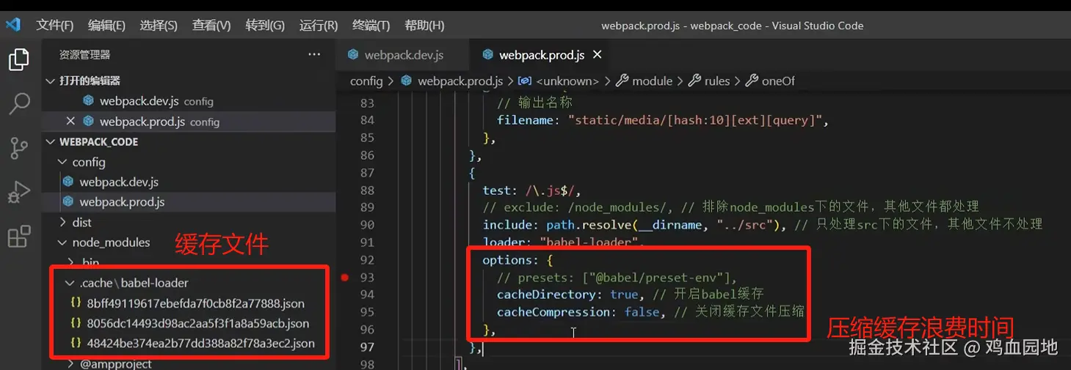Click line number 90 in gutter

(367, 225)
